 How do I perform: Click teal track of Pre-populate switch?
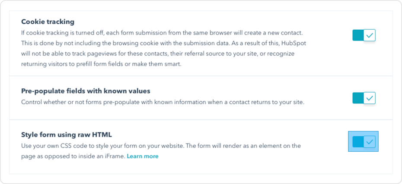click(x=358, y=98)
